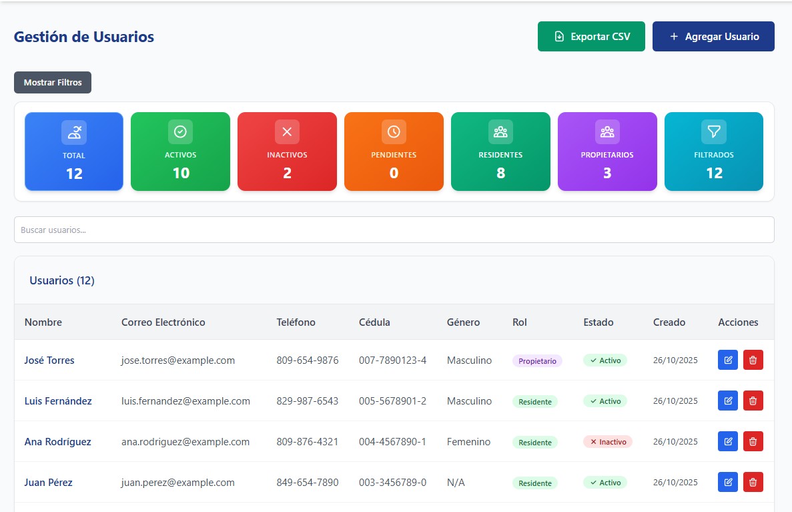Screen dimensions: 792x512
Task: Toggle Ana Rodríguez's Inactivo status badge
Action: [607, 442]
